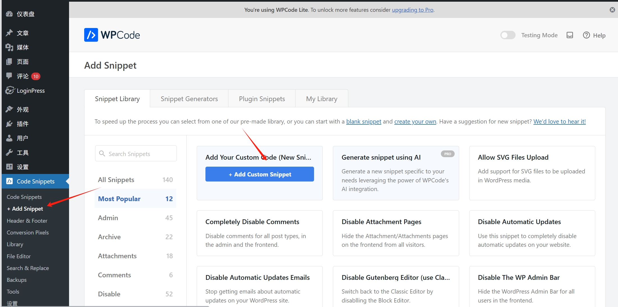Click Add Custom Snippet button
The height and width of the screenshot is (307, 618).
[x=260, y=174]
